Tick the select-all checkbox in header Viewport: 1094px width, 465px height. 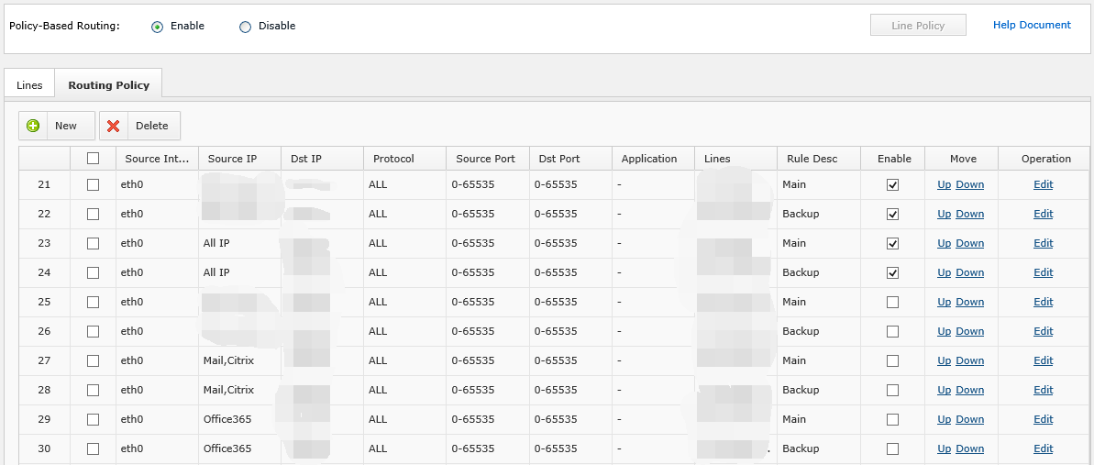pos(93,159)
